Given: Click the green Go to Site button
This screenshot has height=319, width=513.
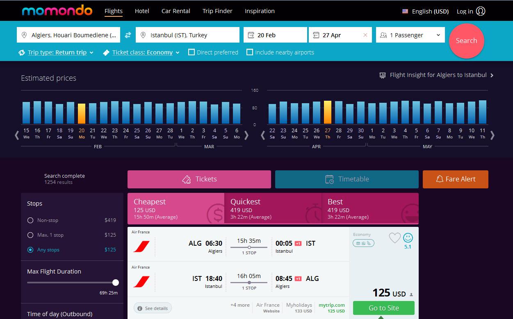Looking at the screenshot, I should [384, 308].
